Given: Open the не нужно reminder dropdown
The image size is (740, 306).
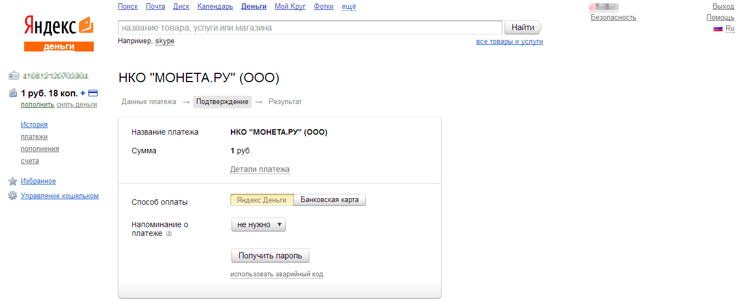Looking at the screenshot, I should [258, 224].
